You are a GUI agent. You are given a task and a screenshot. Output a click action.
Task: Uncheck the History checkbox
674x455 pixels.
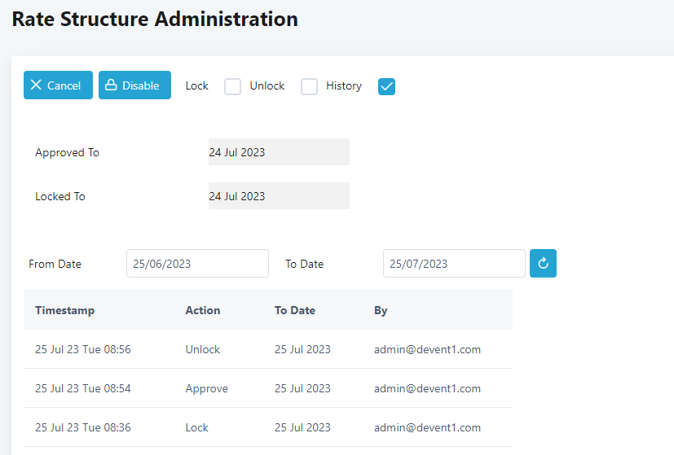(x=386, y=86)
